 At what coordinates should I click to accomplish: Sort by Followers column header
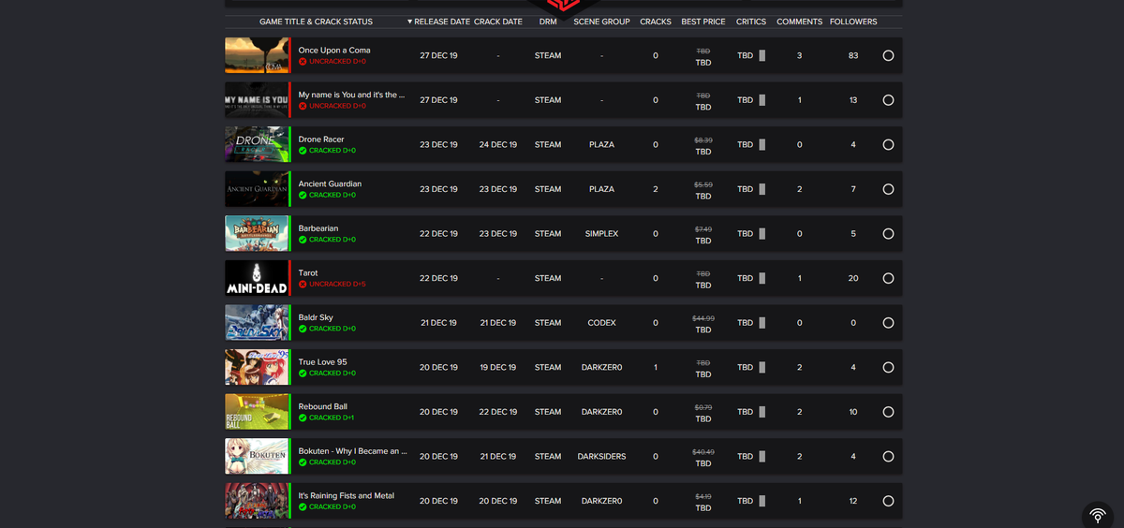pyautogui.click(x=853, y=22)
